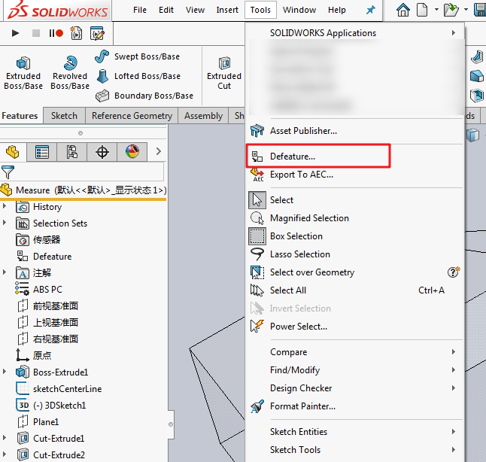
Task: Click the Home icon in title bar
Action: [x=403, y=10]
